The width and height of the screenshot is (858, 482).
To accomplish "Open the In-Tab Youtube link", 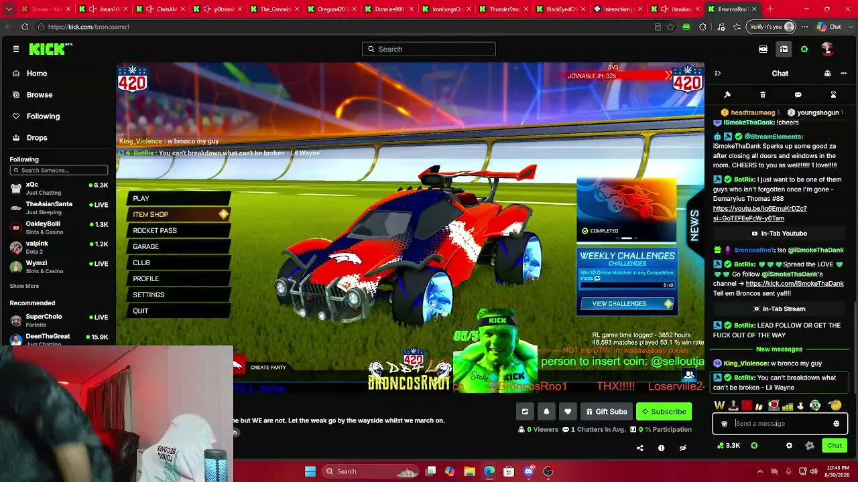I will click(x=779, y=234).
